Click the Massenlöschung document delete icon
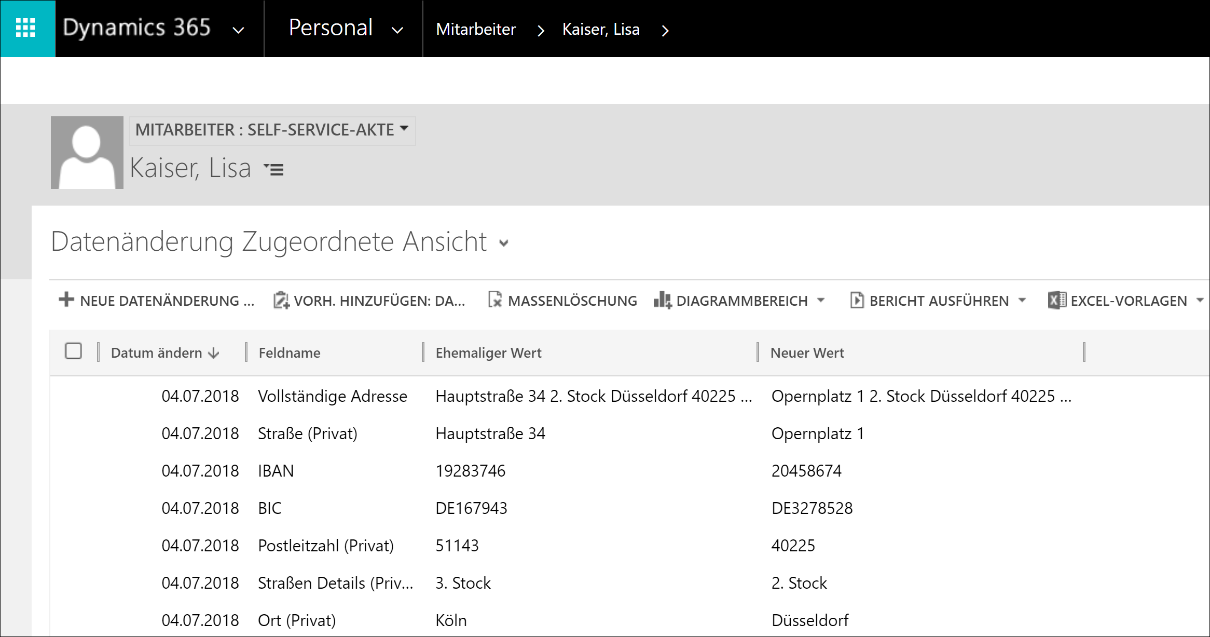Image resolution: width=1210 pixels, height=637 pixels. click(495, 300)
